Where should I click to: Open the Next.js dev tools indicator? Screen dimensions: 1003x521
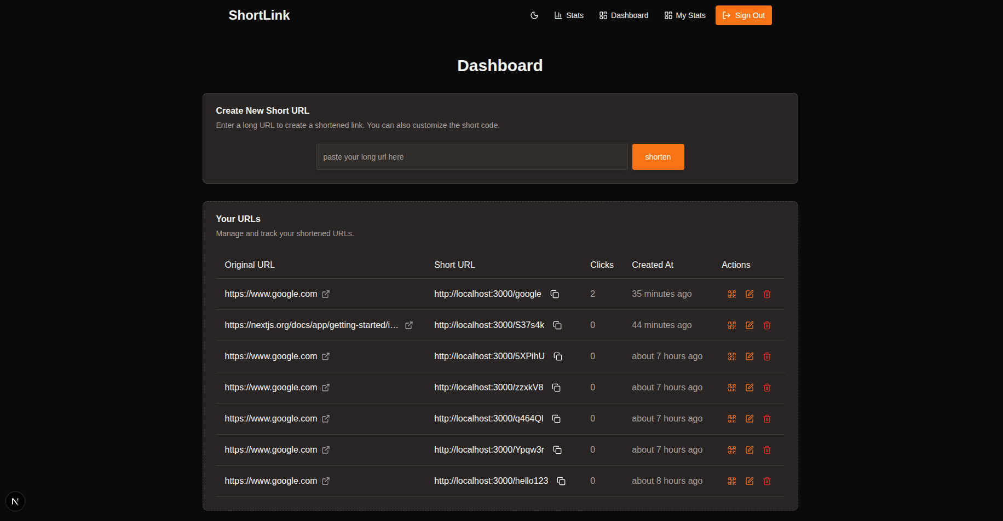(15, 501)
